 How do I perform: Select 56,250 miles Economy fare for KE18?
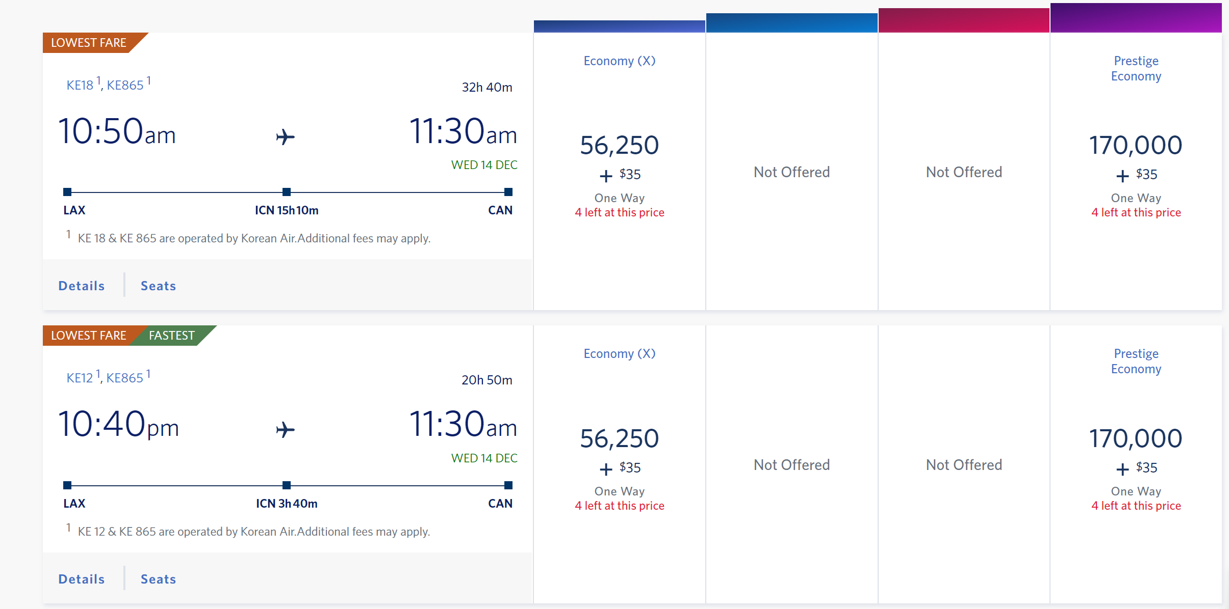619,145
